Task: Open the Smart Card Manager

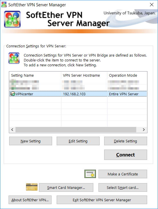Action: [x=66, y=187]
